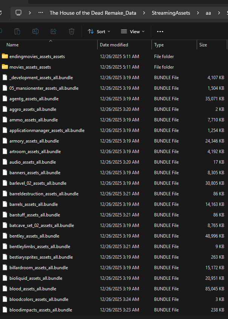Click file icon of audio_assets_all.bundle

coord(5,162)
